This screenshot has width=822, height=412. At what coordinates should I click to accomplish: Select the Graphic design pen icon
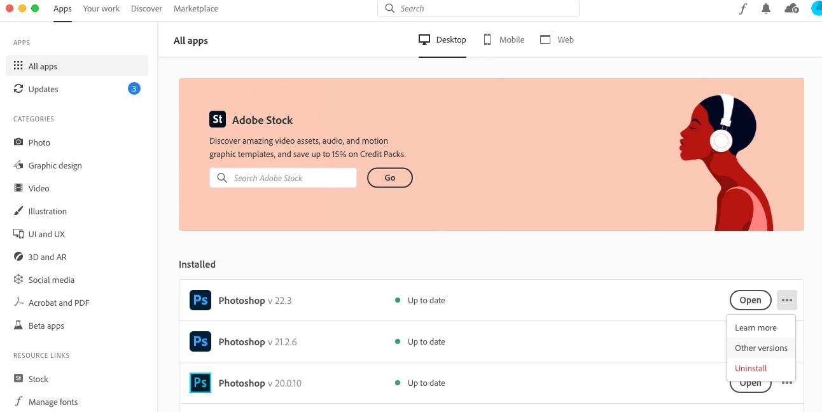tap(18, 165)
